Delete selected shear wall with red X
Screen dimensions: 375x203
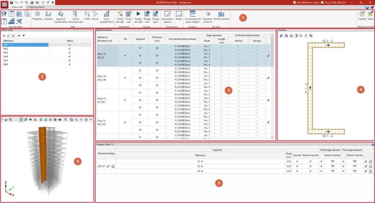13,35
